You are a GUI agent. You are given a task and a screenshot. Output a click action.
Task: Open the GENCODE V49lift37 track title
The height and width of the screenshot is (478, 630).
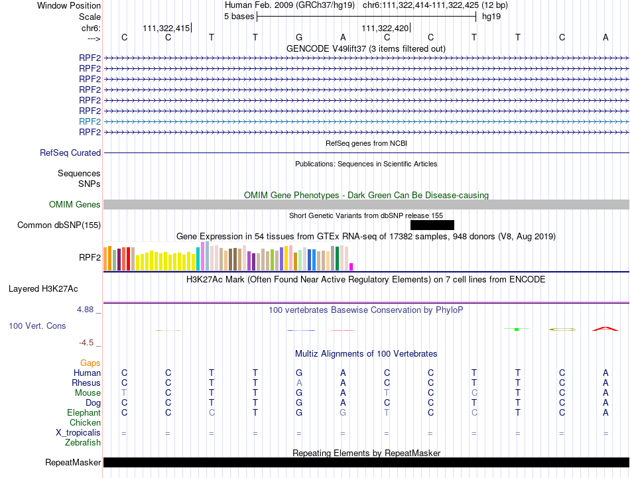pos(365,48)
